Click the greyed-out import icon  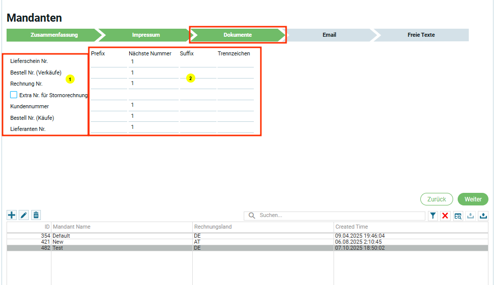(x=470, y=216)
